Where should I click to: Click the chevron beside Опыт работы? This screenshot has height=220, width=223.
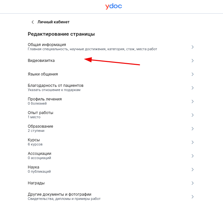(x=192, y=115)
